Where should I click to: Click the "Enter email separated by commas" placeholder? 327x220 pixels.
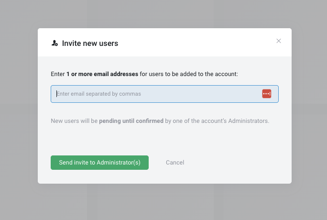(x=99, y=94)
